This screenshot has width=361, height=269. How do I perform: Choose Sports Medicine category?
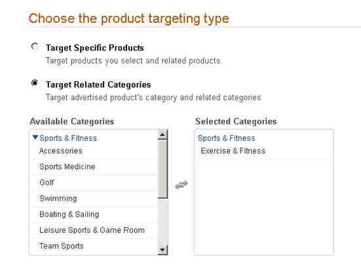point(94,167)
